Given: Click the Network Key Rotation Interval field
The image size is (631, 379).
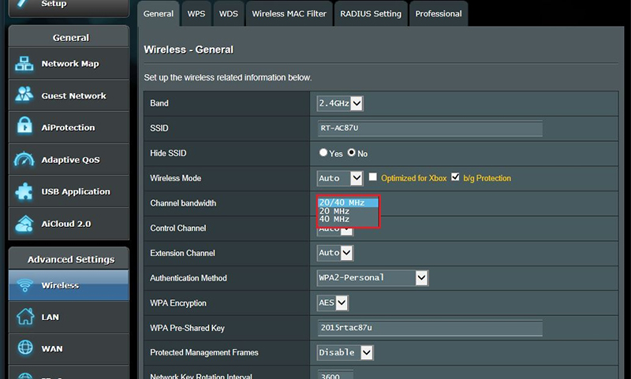Looking at the screenshot, I should pyautogui.click(x=335, y=374).
